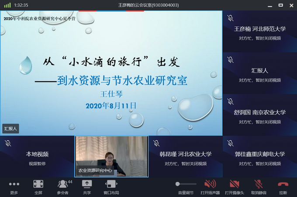
Task: Enter full screen with 全屏 button
Action: [x=38, y=184]
